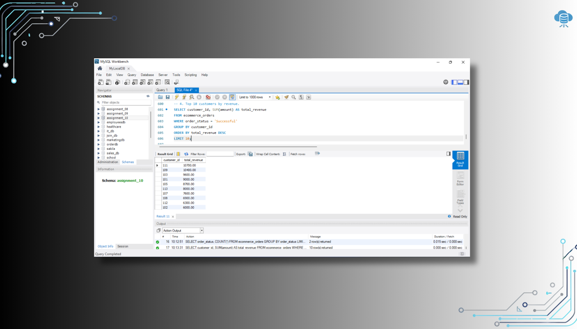
Task: Toggle result grid side panel
Action: pyautogui.click(x=448, y=154)
